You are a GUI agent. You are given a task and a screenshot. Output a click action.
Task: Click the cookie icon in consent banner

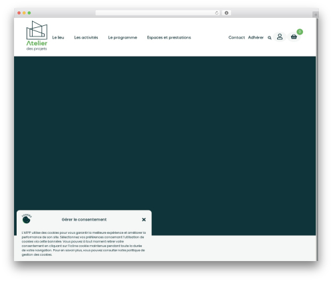click(27, 219)
